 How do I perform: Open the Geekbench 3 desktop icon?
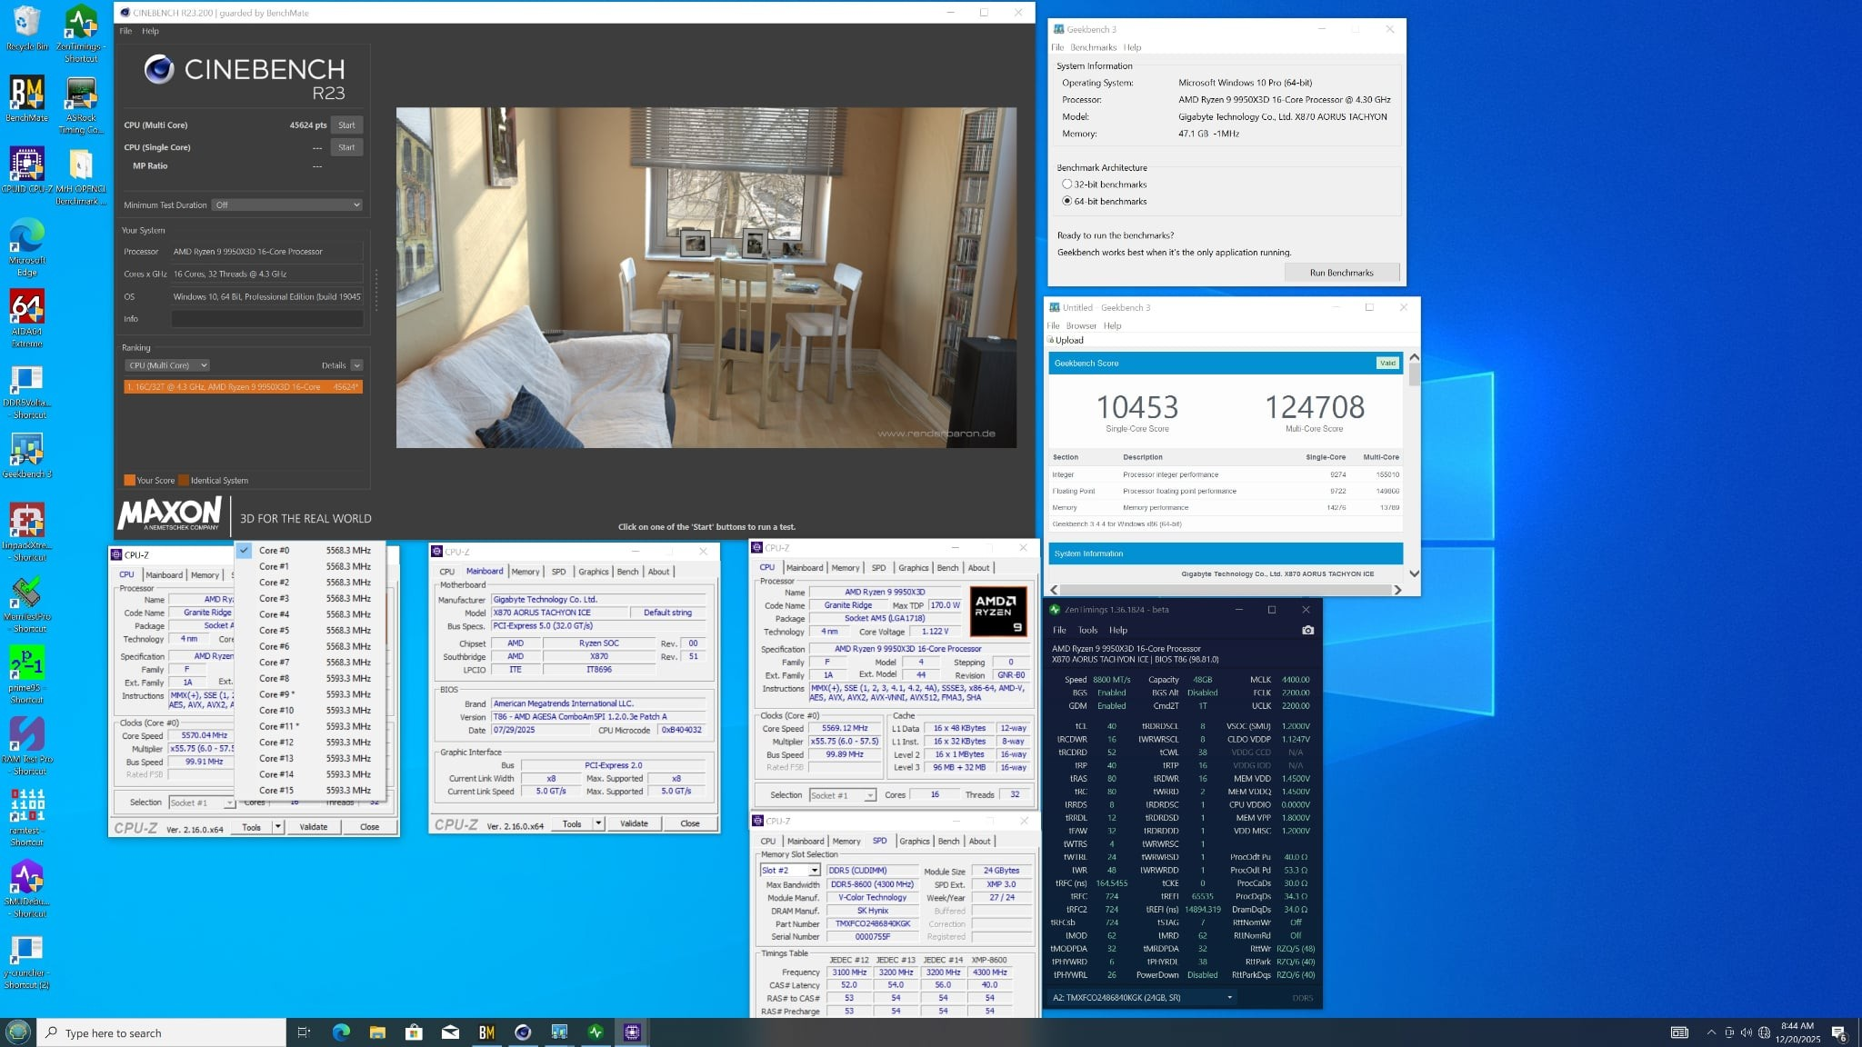click(26, 455)
